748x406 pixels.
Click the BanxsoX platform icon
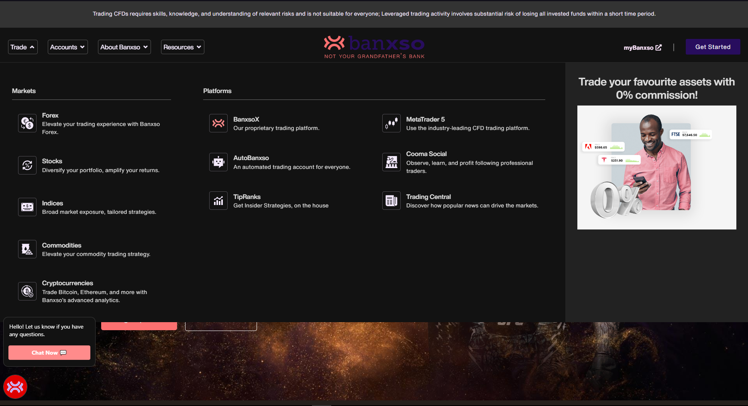[218, 123]
